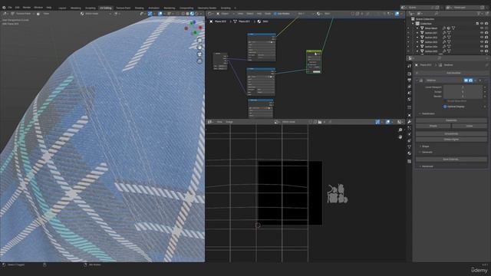Toggle node editor overlays button

397,14
